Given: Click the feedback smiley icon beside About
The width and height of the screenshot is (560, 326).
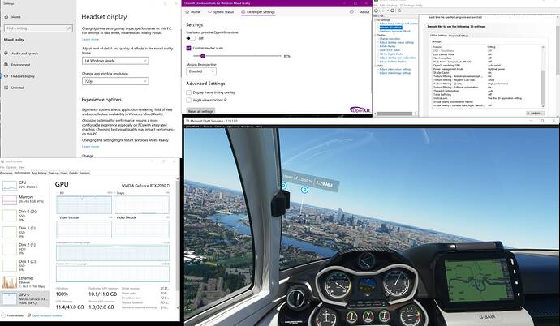Looking at the screenshot, I should coord(351,12).
